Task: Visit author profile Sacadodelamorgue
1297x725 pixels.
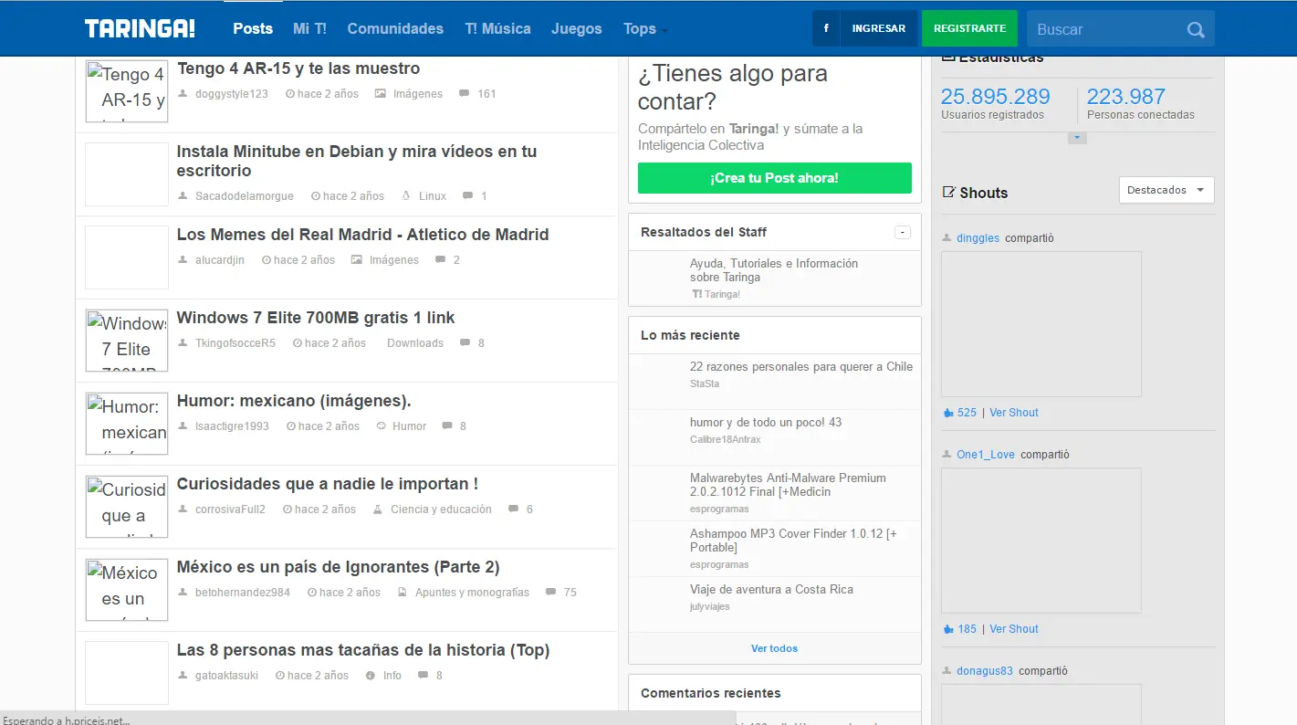Action: (x=246, y=196)
